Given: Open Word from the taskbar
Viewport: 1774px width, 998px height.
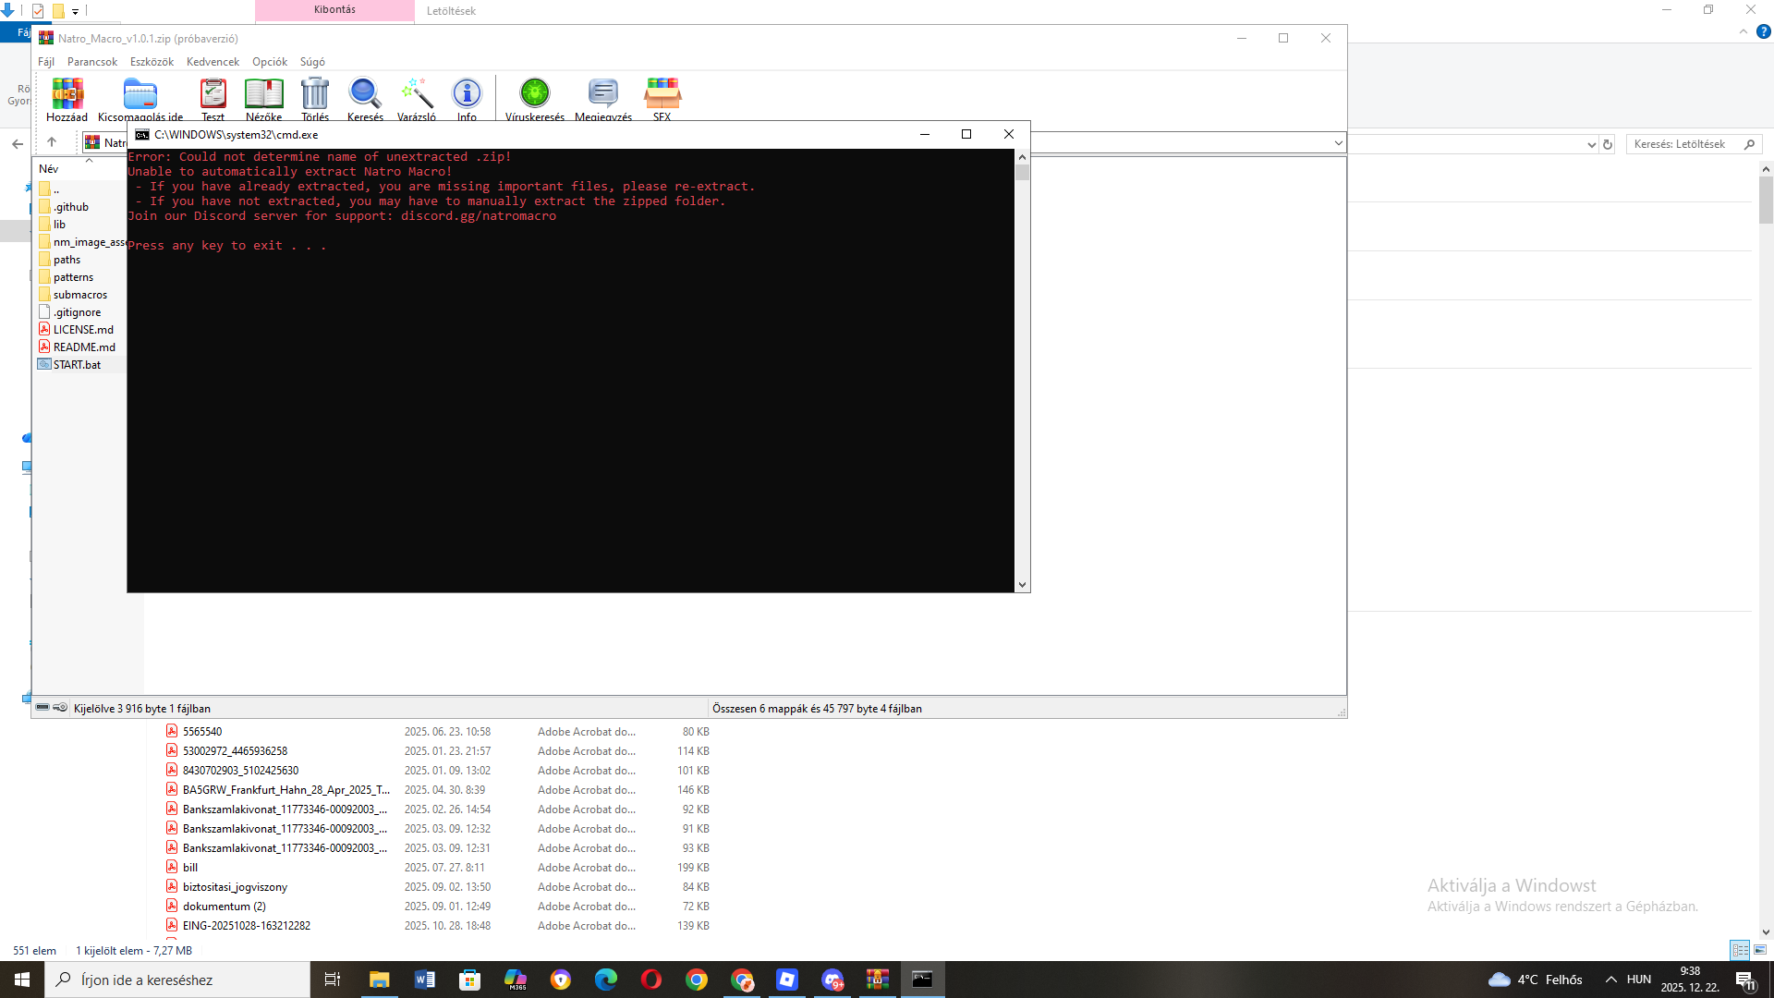Looking at the screenshot, I should [424, 980].
